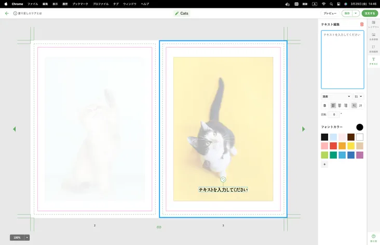Click the trash icon to delete text
The image size is (380, 245).
click(362, 24)
